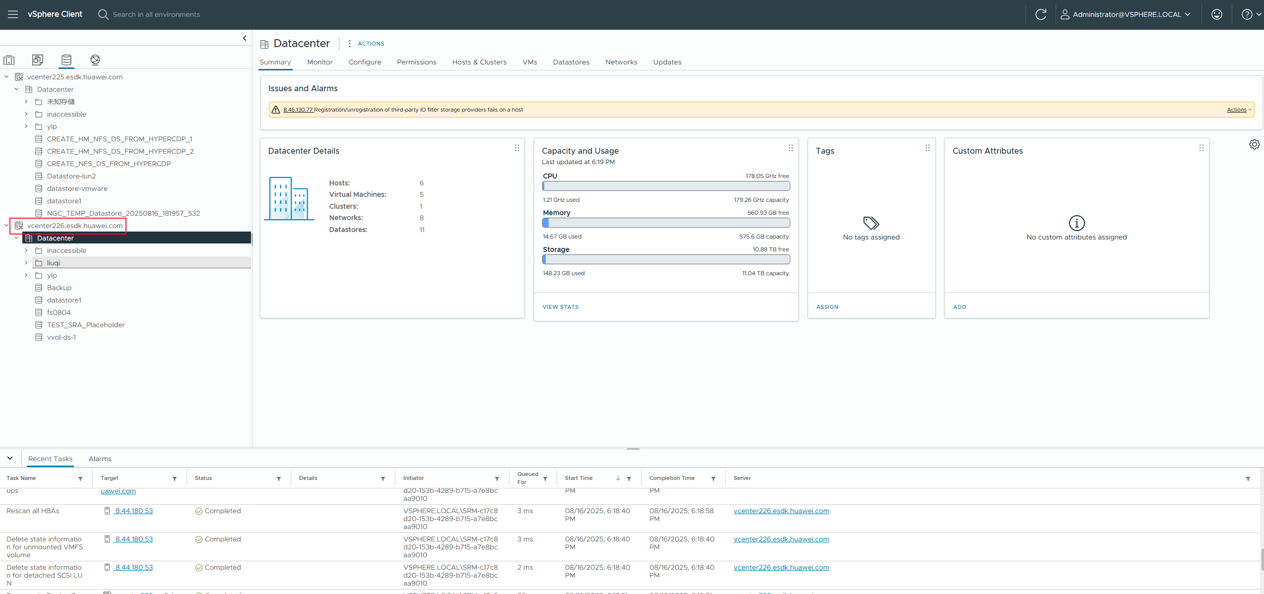1264x594 pixels.
Task: Open vcenter226 server link in Rescan all HBAs row
Action: click(781, 511)
